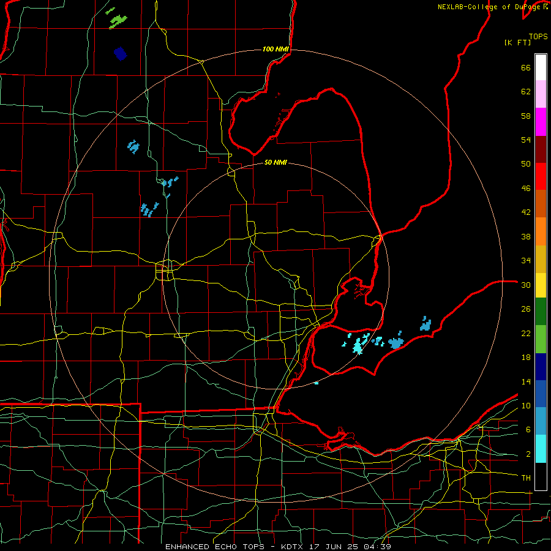Click the bright red legend swatch
Screen dimensions: 551x551
(x=541, y=176)
